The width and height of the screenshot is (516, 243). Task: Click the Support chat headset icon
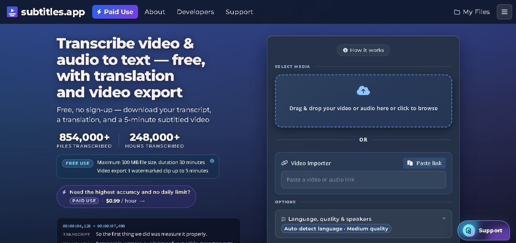[469, 230]
